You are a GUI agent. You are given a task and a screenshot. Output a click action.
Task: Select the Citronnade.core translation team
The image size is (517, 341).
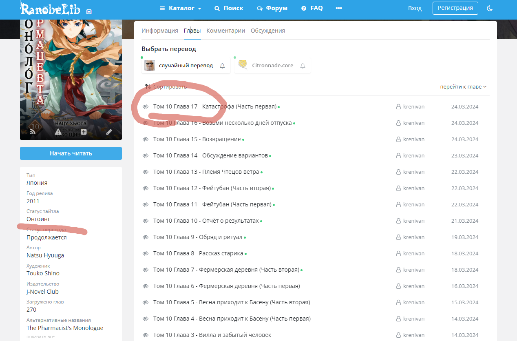(x=272, y=65)
